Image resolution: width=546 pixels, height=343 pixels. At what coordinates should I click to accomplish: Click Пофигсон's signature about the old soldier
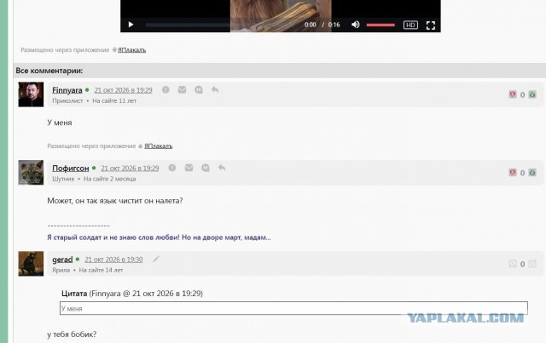[x=159, y=237]
